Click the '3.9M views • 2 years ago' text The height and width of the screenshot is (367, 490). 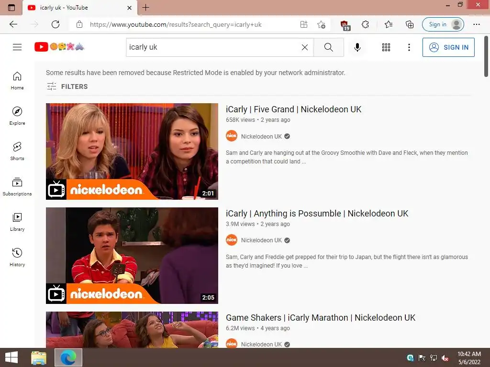click(258, 224)
